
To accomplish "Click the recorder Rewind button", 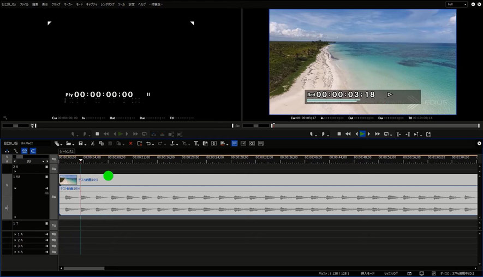I will tap(348, 134).
